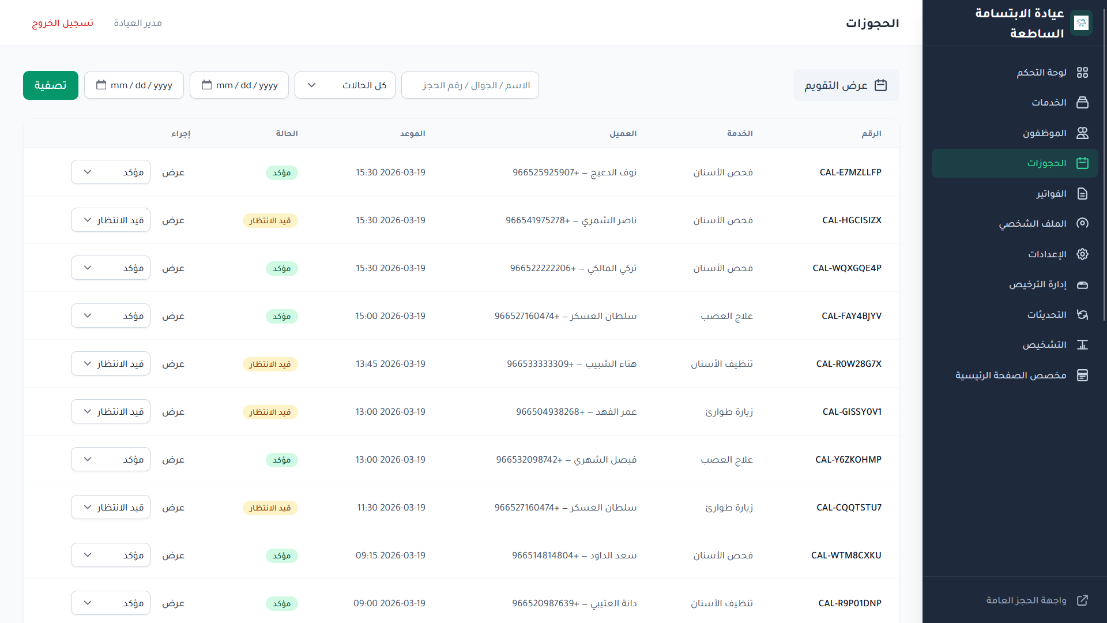The height and width of the screenshot is (623, 1107).
Task: Click the Staff people icon in sidebar
Action: pos(1082,133)
